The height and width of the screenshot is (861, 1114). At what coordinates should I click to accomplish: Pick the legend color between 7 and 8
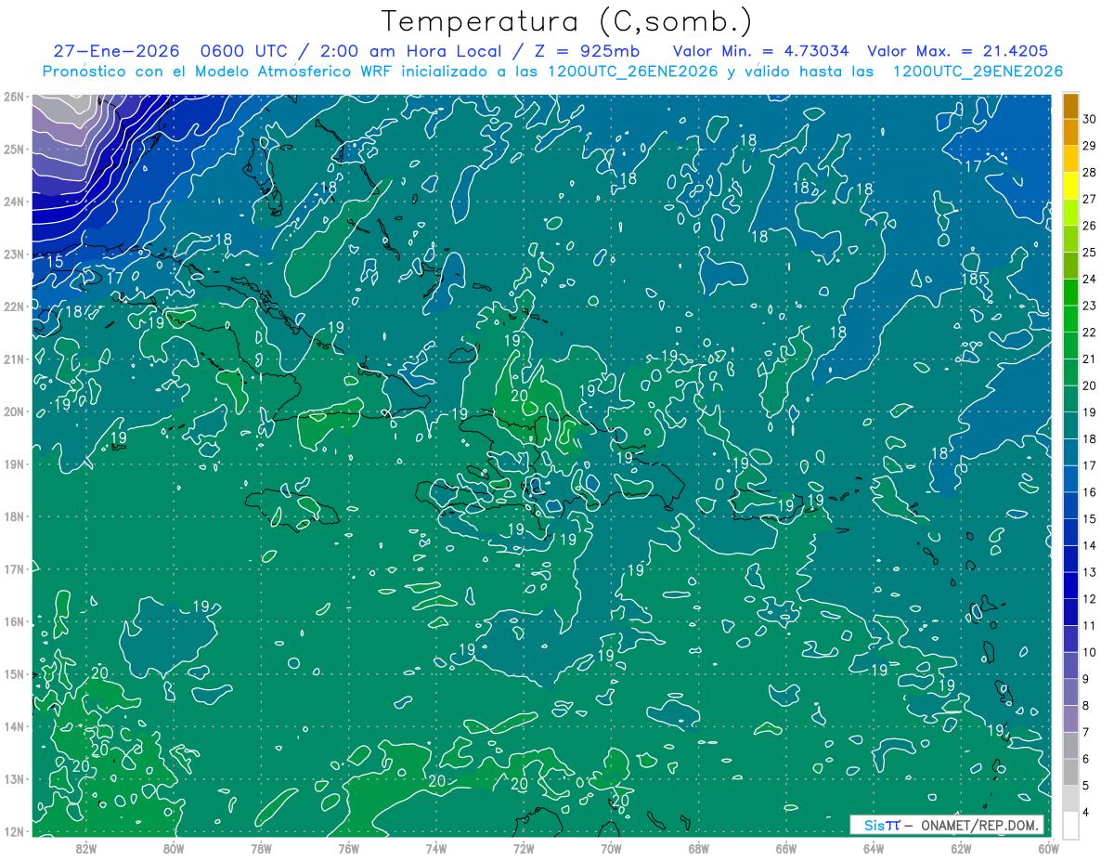click(1070, 719)
